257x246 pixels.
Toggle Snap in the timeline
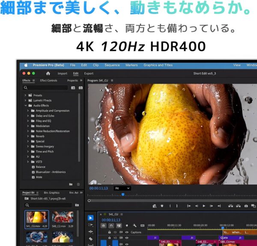point(111,226)
